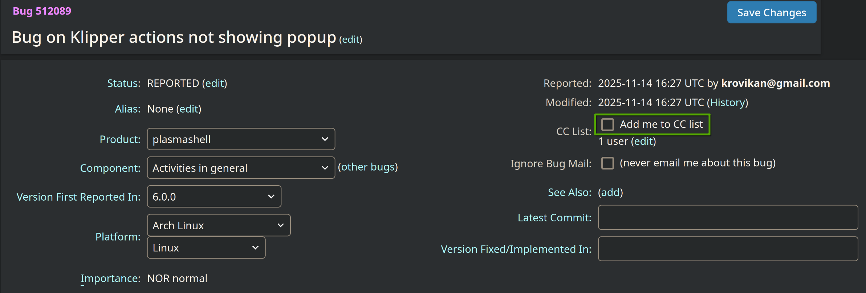Screen dimensions: 866x293
Task: Edit the CC list users
Action: [643, 141]
